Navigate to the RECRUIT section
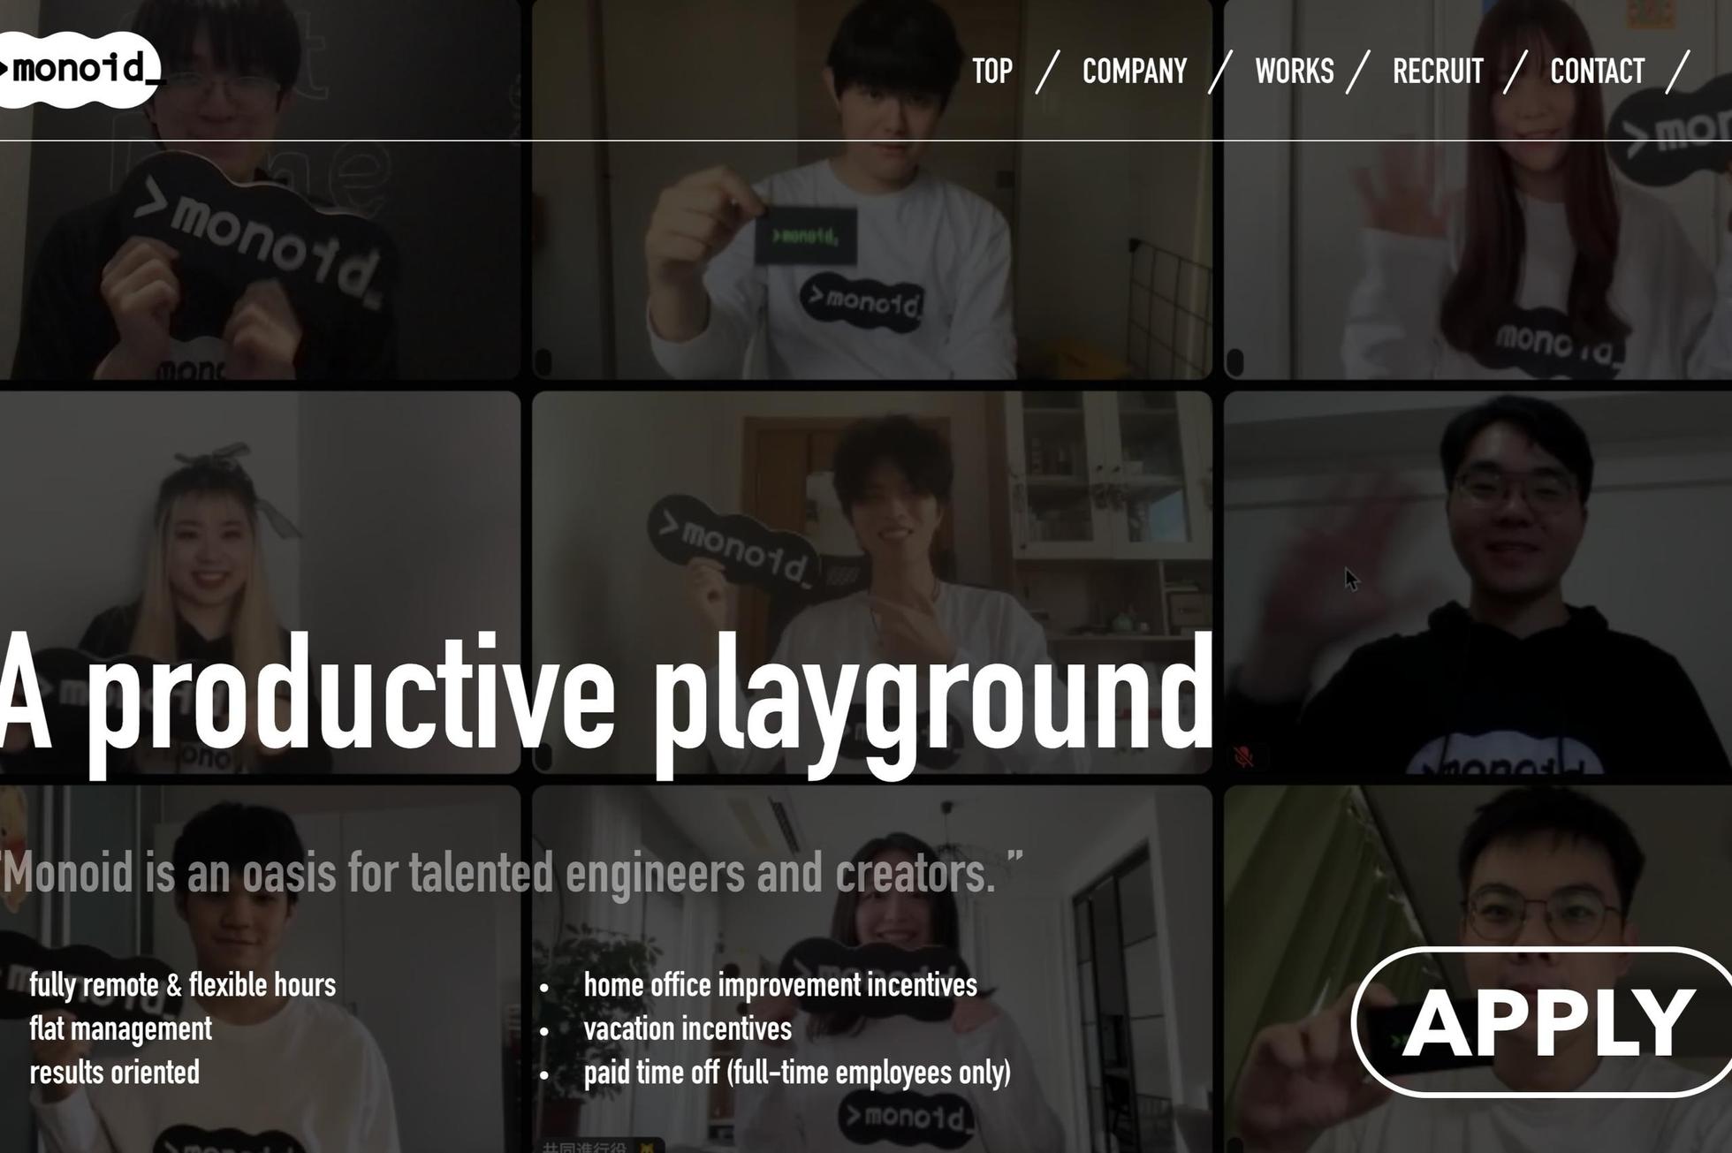Image resolution: width=1732 pixels, height=1153 pixels. coord(1437,72)
